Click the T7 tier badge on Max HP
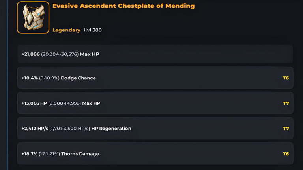The image size is (303, 170). (x=286, y=103)
